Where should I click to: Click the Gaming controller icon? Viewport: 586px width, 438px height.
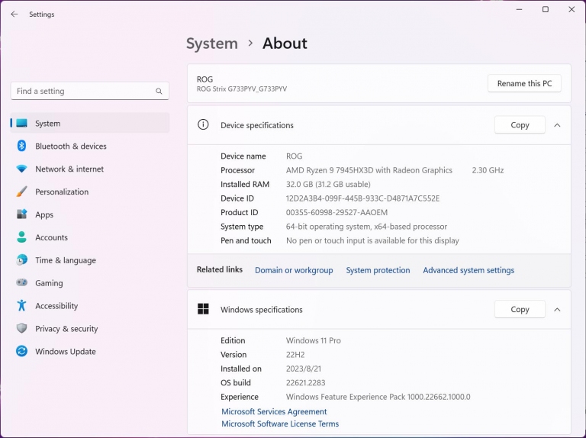click(x=21, y=282)
